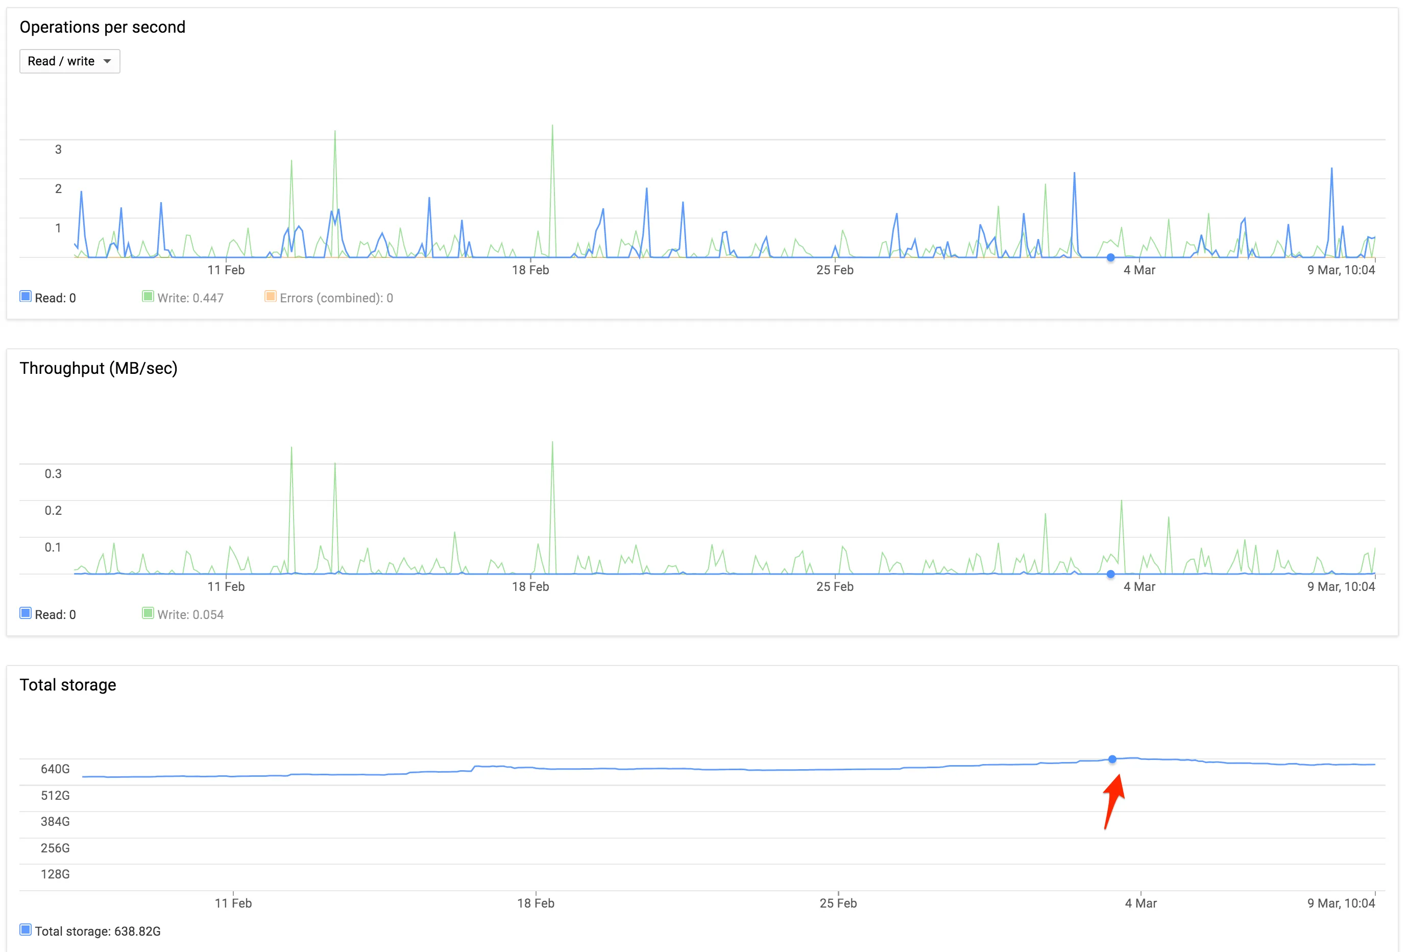This screenshot has height=952, width=1407.
Task: Click Total storage: 638.82G legend label
Action: pyautogui.click(x=98, y=932)
